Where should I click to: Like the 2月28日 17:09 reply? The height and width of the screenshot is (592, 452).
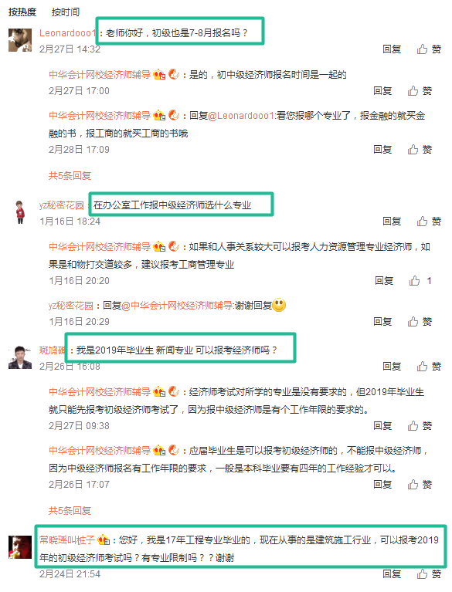tap(420, 150)
